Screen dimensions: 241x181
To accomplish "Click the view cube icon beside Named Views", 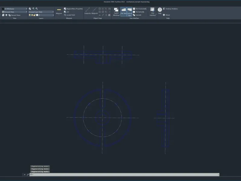I will tap(6, 15).
